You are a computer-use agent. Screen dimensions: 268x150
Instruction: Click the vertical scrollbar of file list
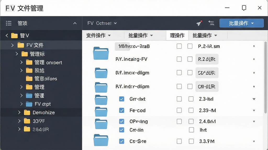coord(265,77)
